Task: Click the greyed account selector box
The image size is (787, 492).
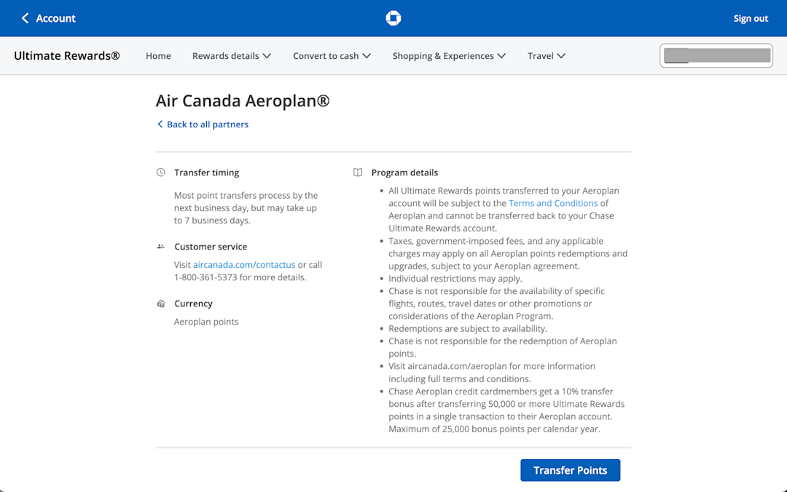Action: [716, 55]
